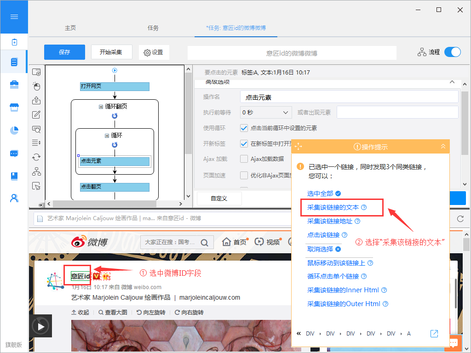
Task: Open the hamburger menu in the sidebar
Action: click(x=14, y=17)
